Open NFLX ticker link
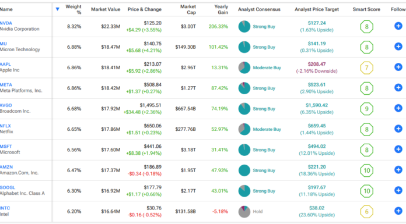Viewport: 406px width, 224px height. (x=5, y=126)
